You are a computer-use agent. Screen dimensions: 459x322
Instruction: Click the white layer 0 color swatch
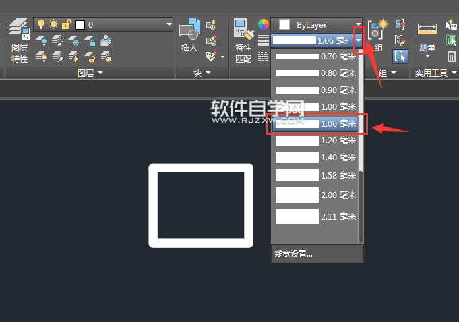pos(80,25)
